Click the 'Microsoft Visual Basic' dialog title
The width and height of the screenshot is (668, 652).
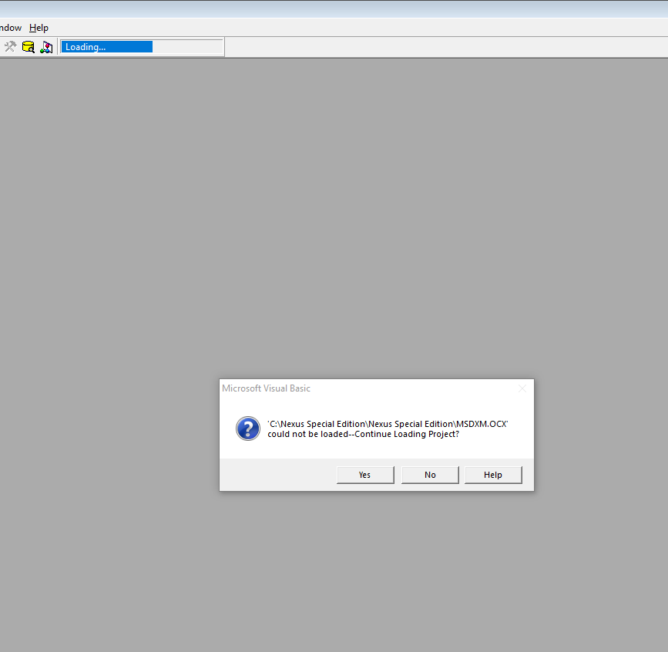pos(267,388)
